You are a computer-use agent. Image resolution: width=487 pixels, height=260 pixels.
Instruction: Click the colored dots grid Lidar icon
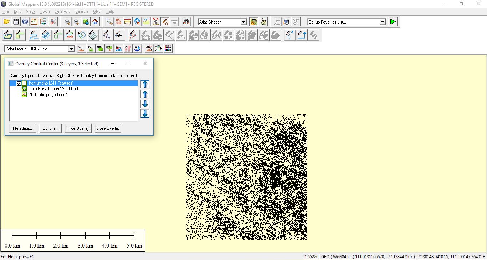tap(168, 49)
